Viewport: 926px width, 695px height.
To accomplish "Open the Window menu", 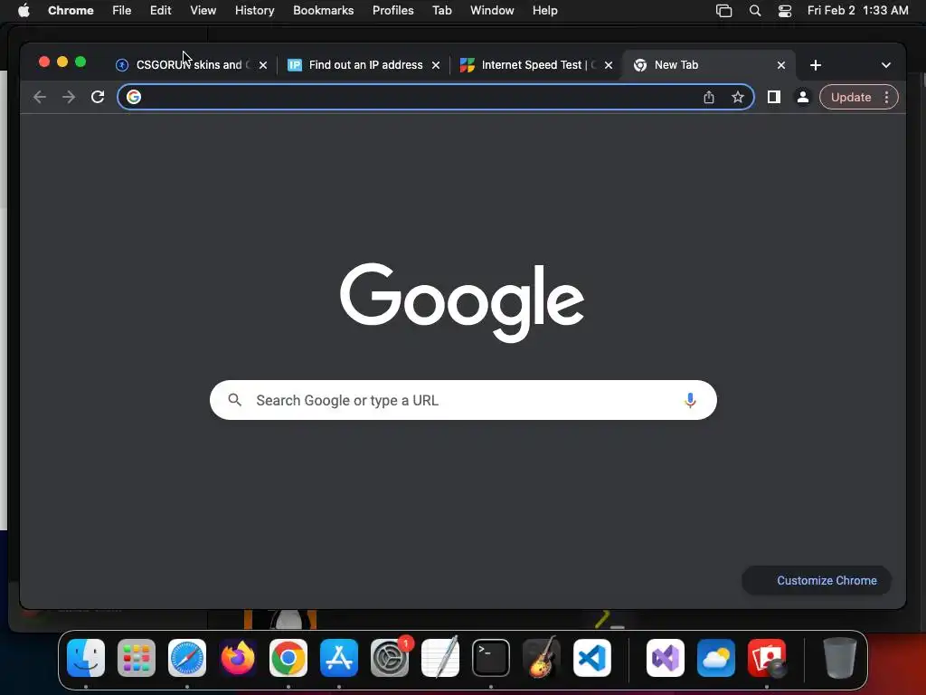I will (x=492, y=11).
